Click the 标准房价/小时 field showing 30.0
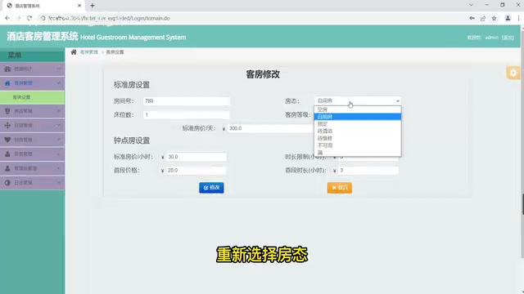 click(196, 157)
